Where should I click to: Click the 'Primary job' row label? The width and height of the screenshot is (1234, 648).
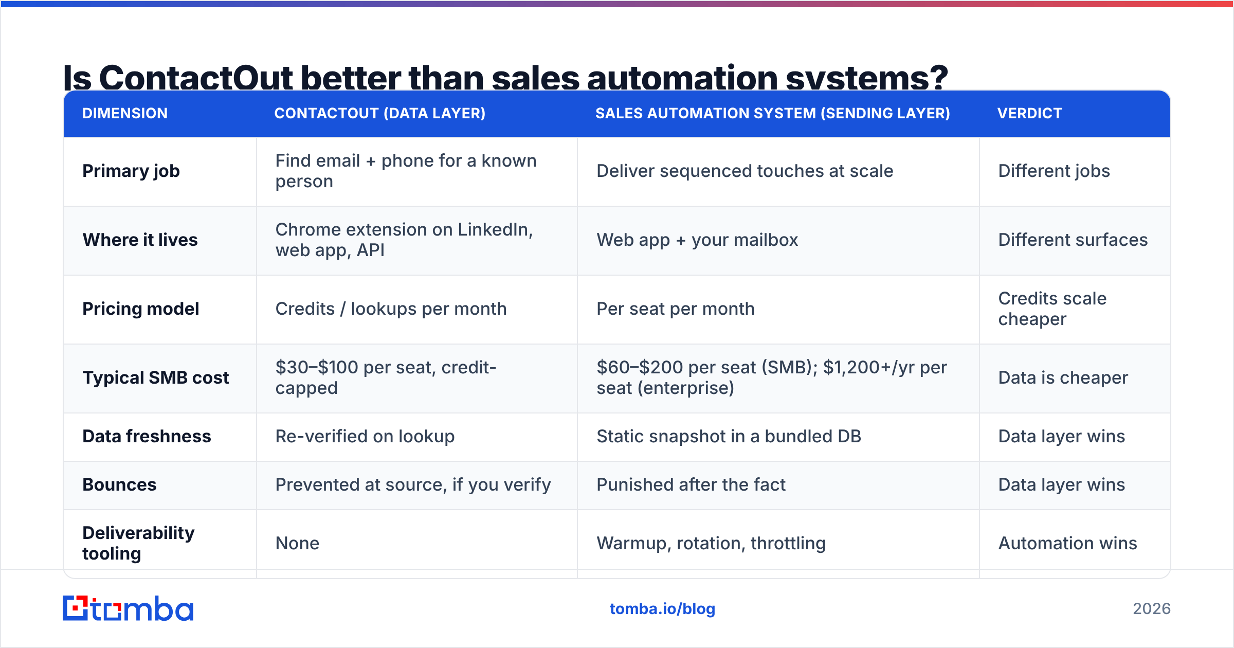tap(131, 171)
